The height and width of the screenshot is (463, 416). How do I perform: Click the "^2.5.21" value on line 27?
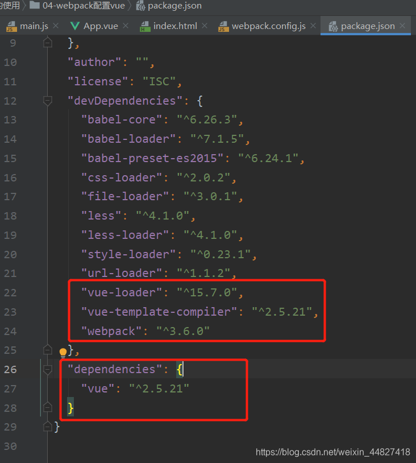click(x=159, y=388)
